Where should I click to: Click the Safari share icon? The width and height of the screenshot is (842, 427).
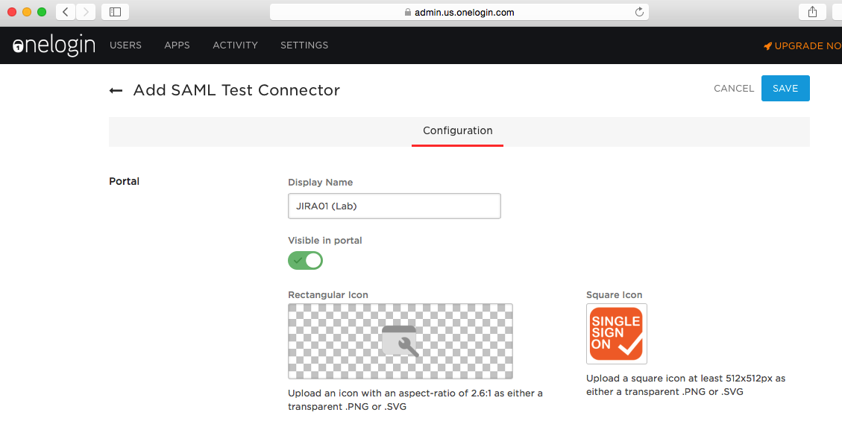812,12
